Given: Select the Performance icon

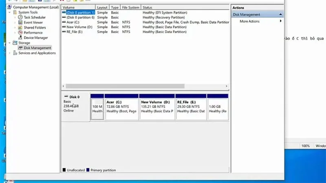Looking at the screenshot, I should pos(20,33).
